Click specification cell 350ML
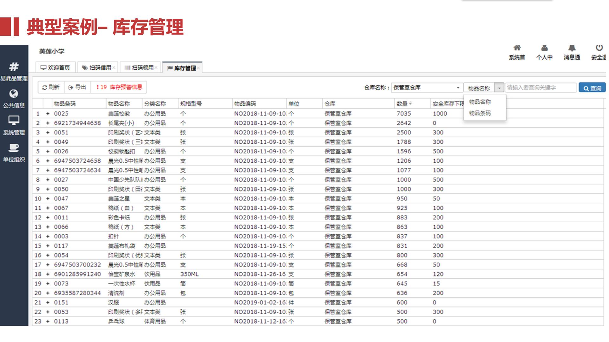 pyautogui.click(x=189, y=274)
